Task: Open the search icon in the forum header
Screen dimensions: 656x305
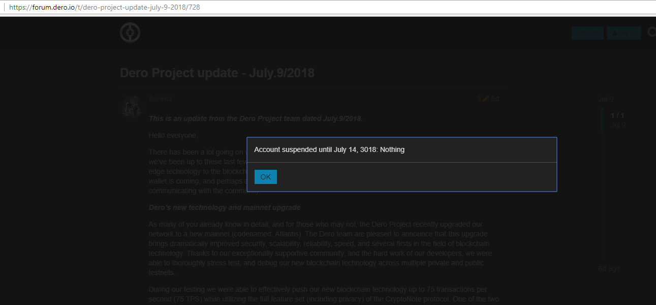Action: (x=651, y=33)
